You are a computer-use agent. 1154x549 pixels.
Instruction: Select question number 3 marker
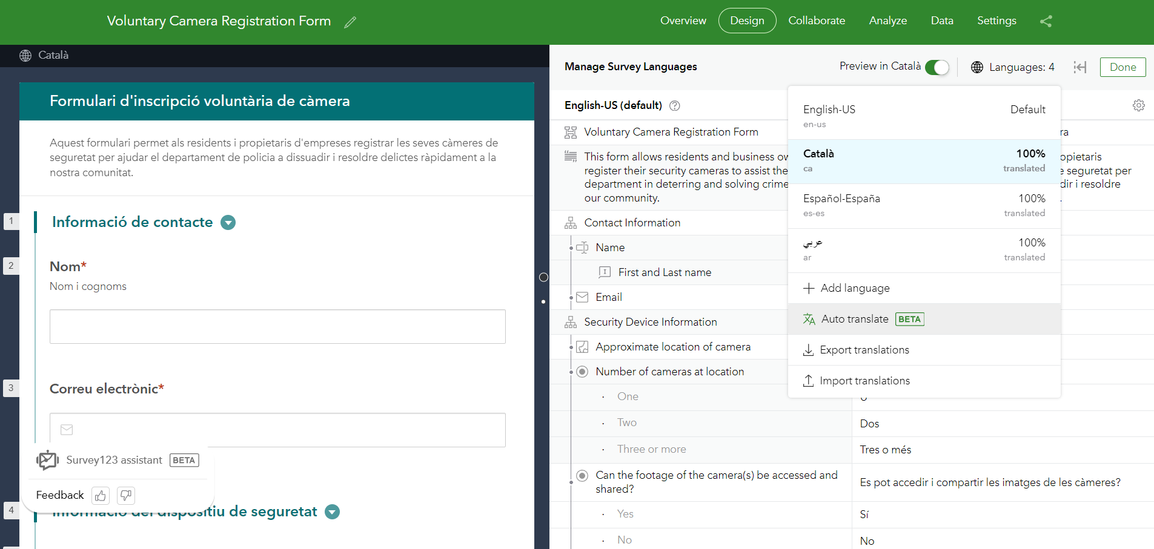point(11,388)
